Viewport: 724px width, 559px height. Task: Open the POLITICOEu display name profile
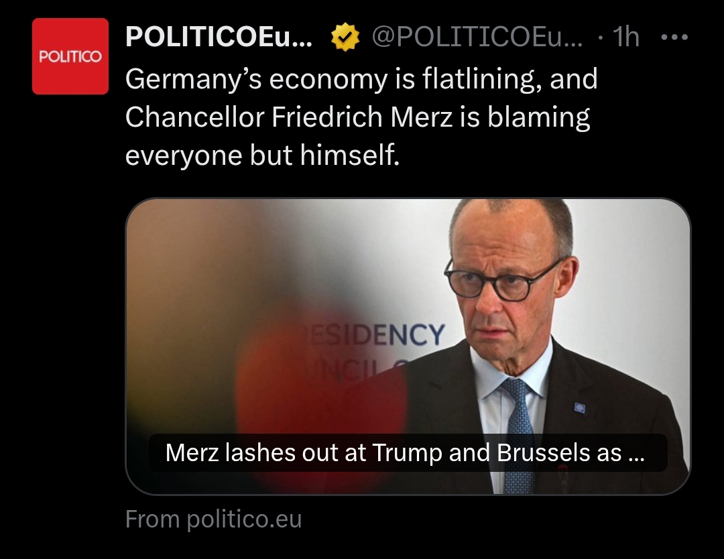219,36
